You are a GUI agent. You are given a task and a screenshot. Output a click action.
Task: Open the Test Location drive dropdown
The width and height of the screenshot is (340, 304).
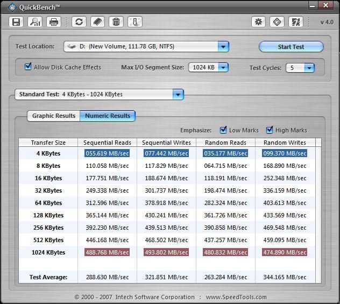point(223,47)
